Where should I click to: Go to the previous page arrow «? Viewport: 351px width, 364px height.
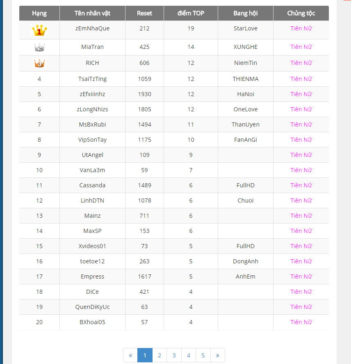(x=130, y=355)
